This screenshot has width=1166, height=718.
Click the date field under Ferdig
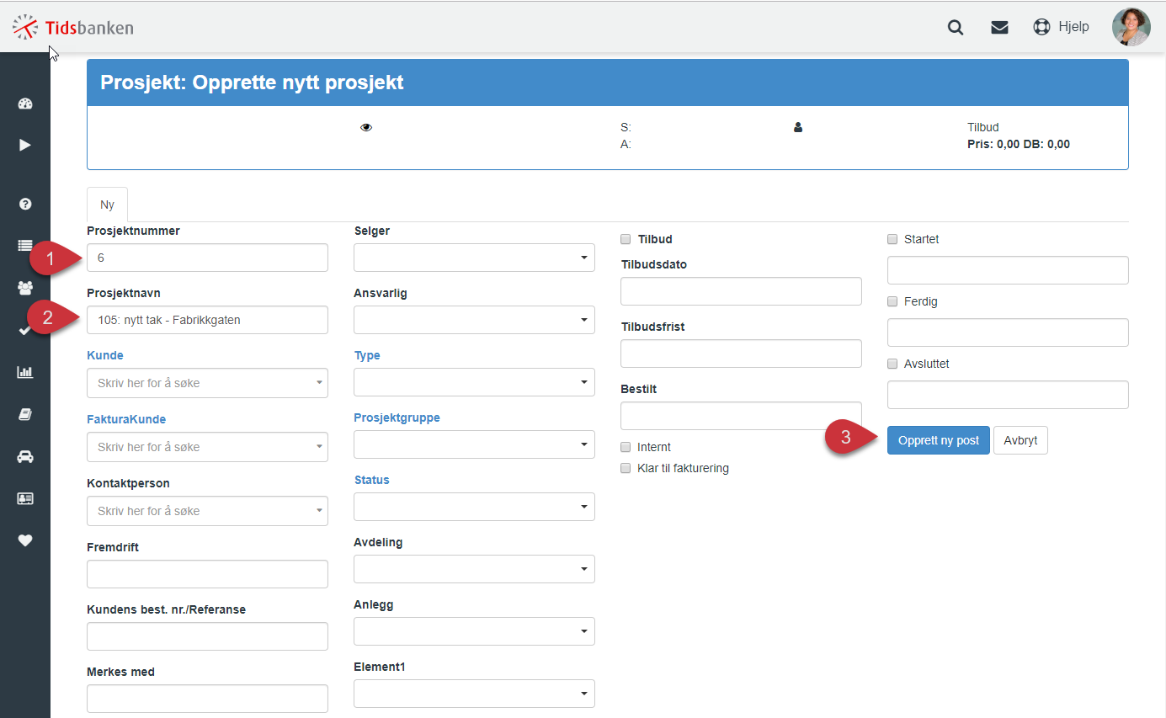1008,332
